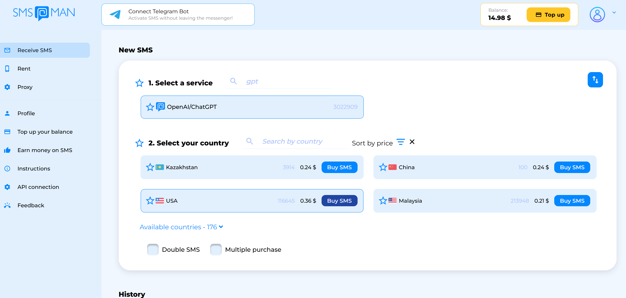The height and width of the screenshot is (298, 626).
Task: Open Instructions in the sidebar
Action: tap(45, 168)
